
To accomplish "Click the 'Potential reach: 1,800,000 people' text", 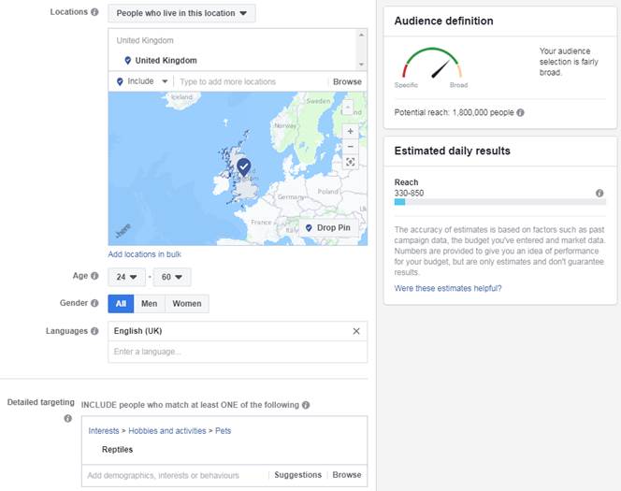I will [x=454, y=112].
